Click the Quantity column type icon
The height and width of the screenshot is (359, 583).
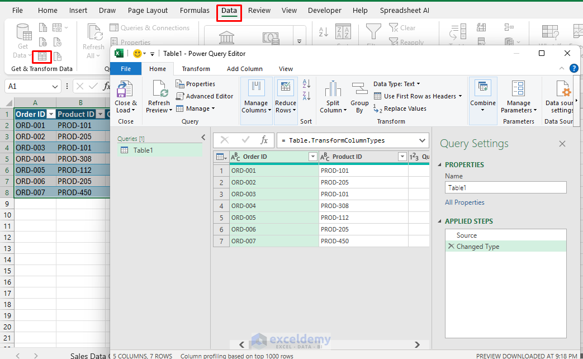click(414, 157)
